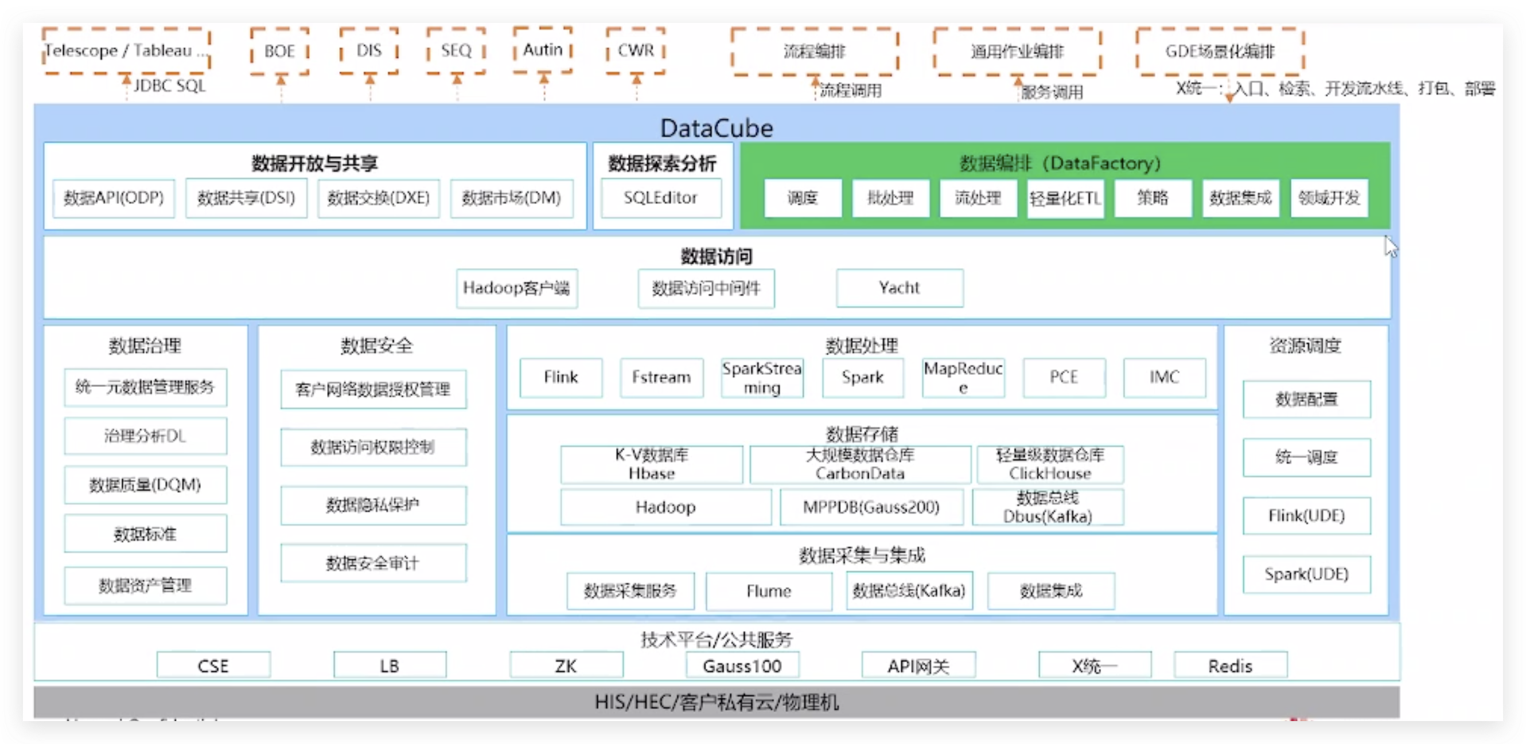Click the SQLEditor box
1526x744 pixels.
[x=660, y=198]
